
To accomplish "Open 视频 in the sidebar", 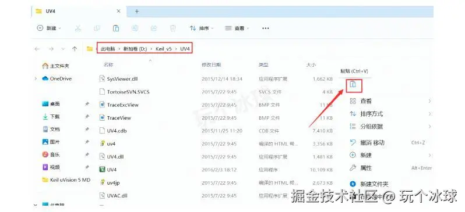I will point(51,167).
